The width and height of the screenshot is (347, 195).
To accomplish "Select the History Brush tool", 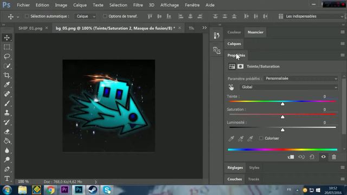I will [7, 122].
